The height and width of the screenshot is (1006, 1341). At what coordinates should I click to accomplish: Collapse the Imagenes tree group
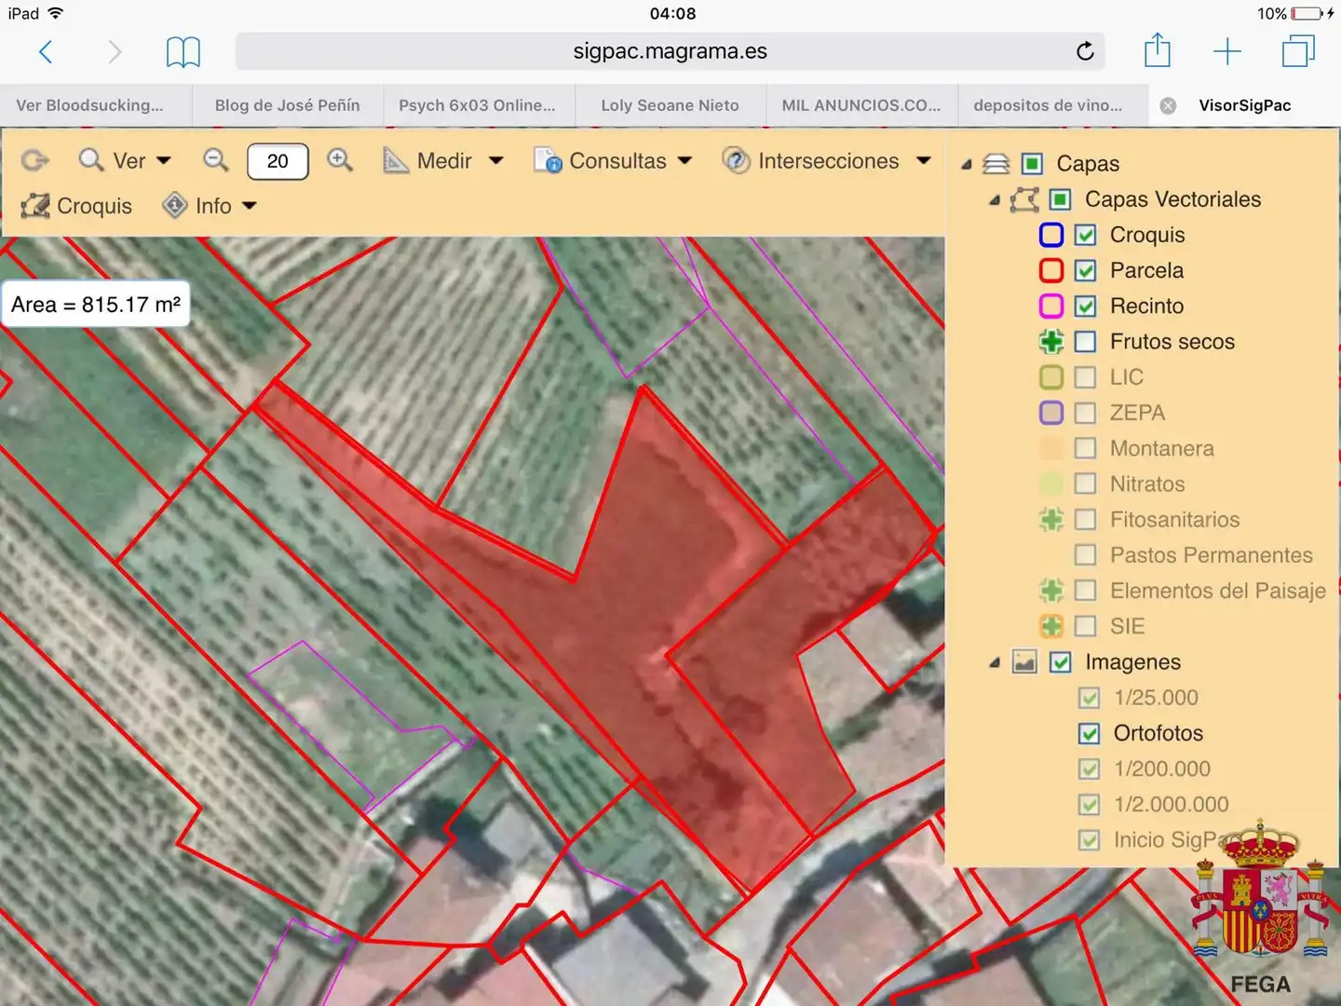tap(995, 663)
